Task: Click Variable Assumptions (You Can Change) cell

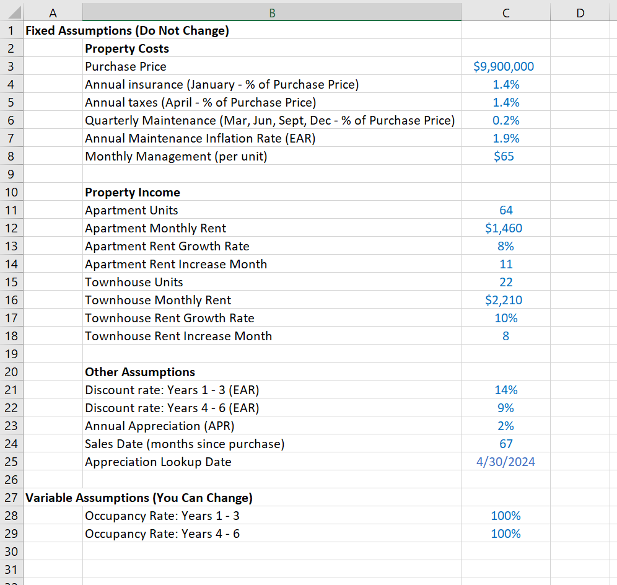Action: tap(139, 498)
